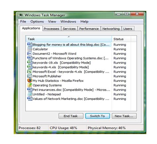Click the Status column header
The height and width of the screenshot is (144, 157).
point(121,39)
